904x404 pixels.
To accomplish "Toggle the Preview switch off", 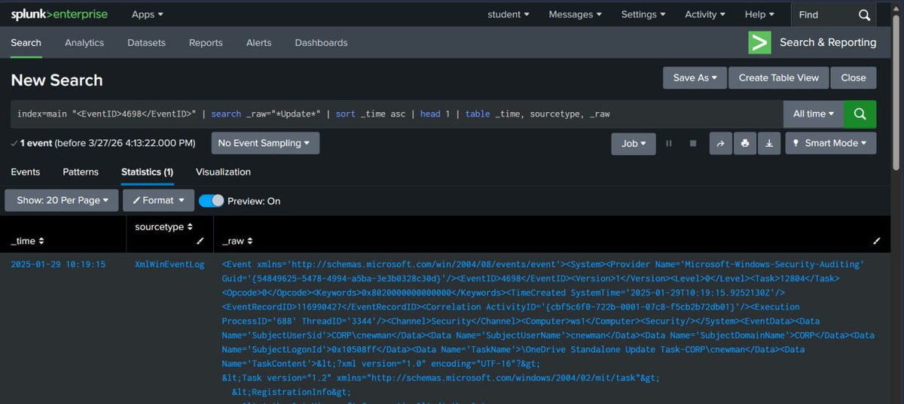I will tap(212, 201).
